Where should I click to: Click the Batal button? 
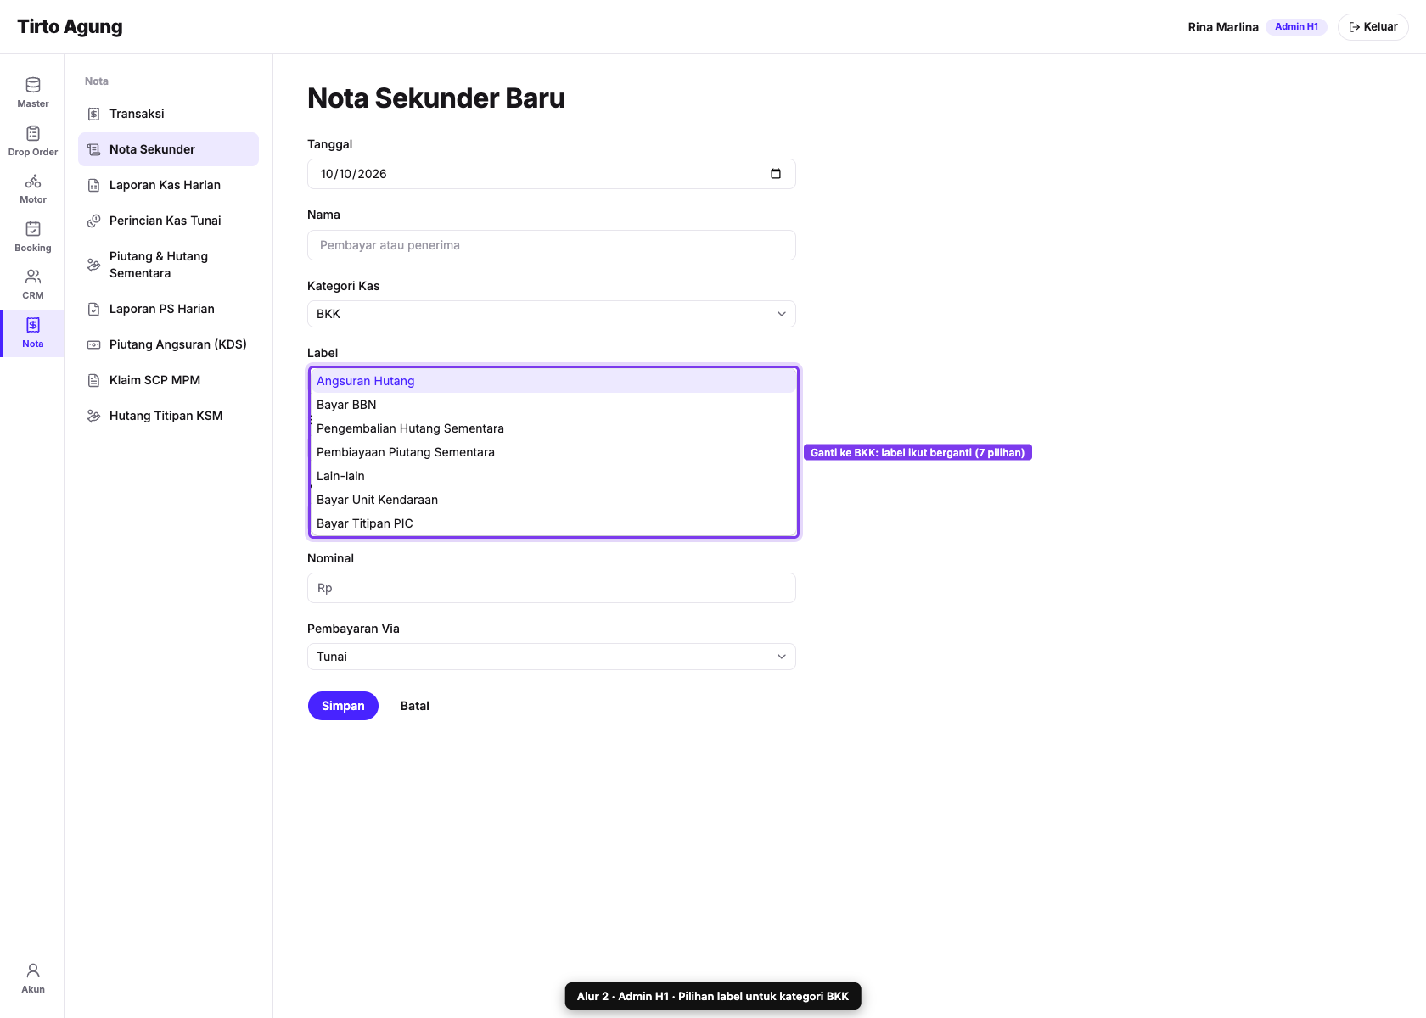point(415,706)
